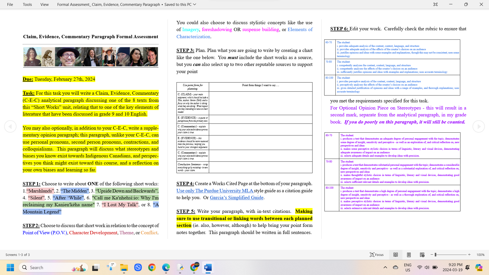Open the View menu

(x=44, y=4)
